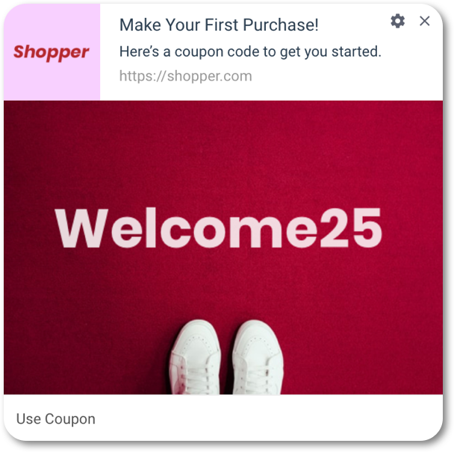Click the red Shopper brand wordmark
This screenshot has width=454, height=452.
click(x=52, y=52)
